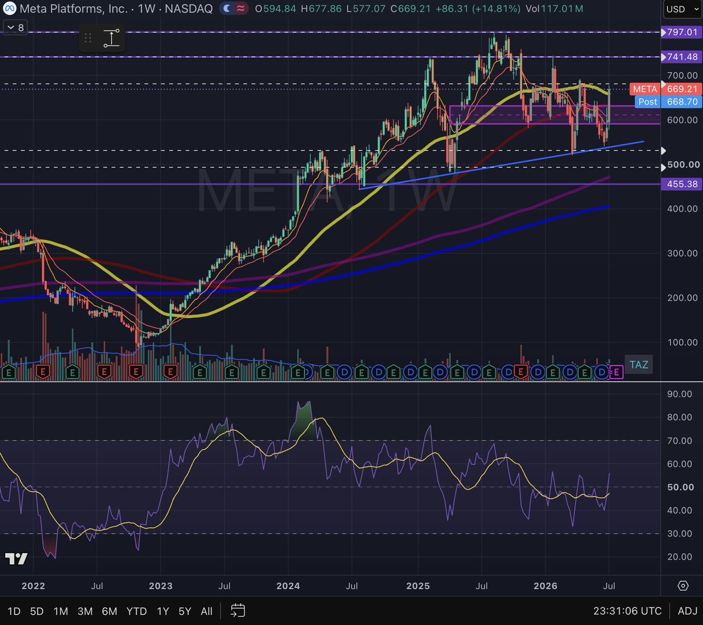
Task: Click the H677.86 high value
Action: coord(321,9)
